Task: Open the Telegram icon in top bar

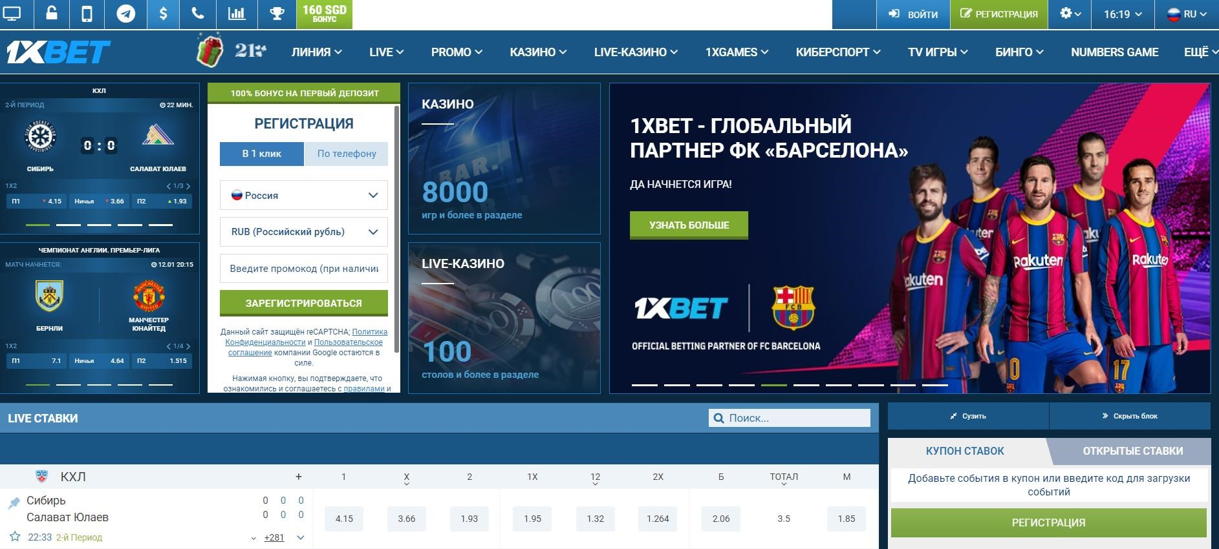Action: (x=125, y=14)
